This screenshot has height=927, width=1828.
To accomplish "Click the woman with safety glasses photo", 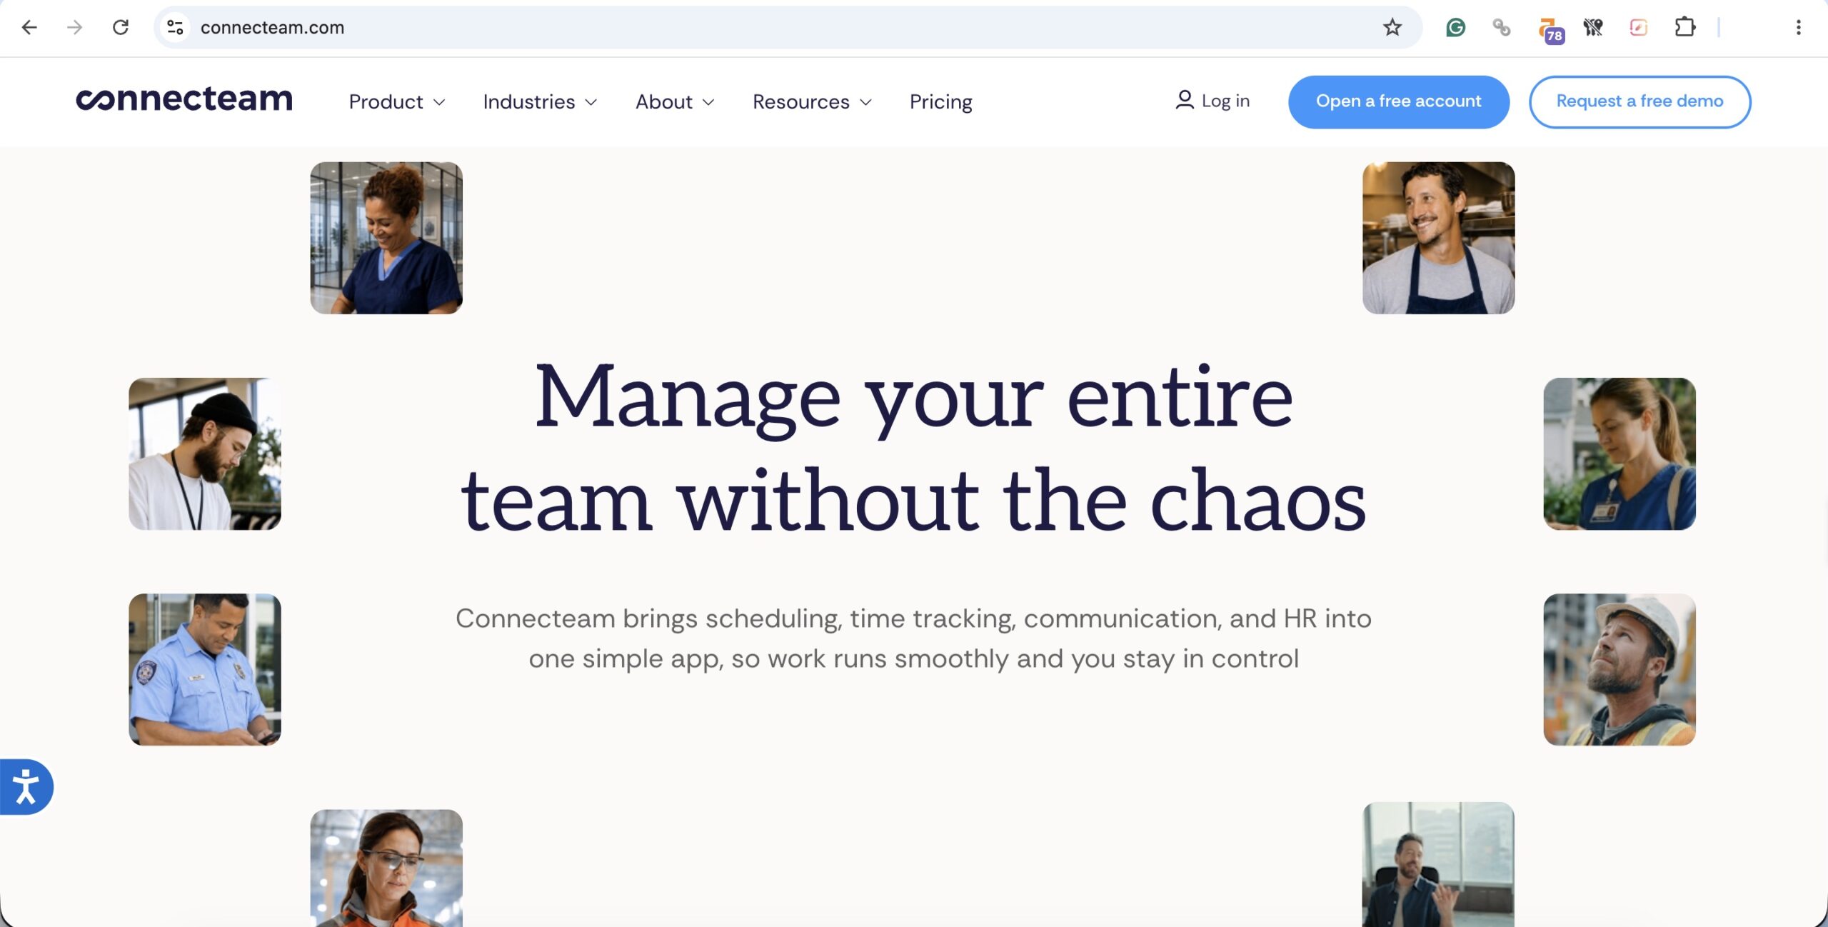I will point(386,868).
